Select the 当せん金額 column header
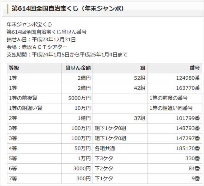Viewport: 204px width, 186px height. [x=78, y=68]
